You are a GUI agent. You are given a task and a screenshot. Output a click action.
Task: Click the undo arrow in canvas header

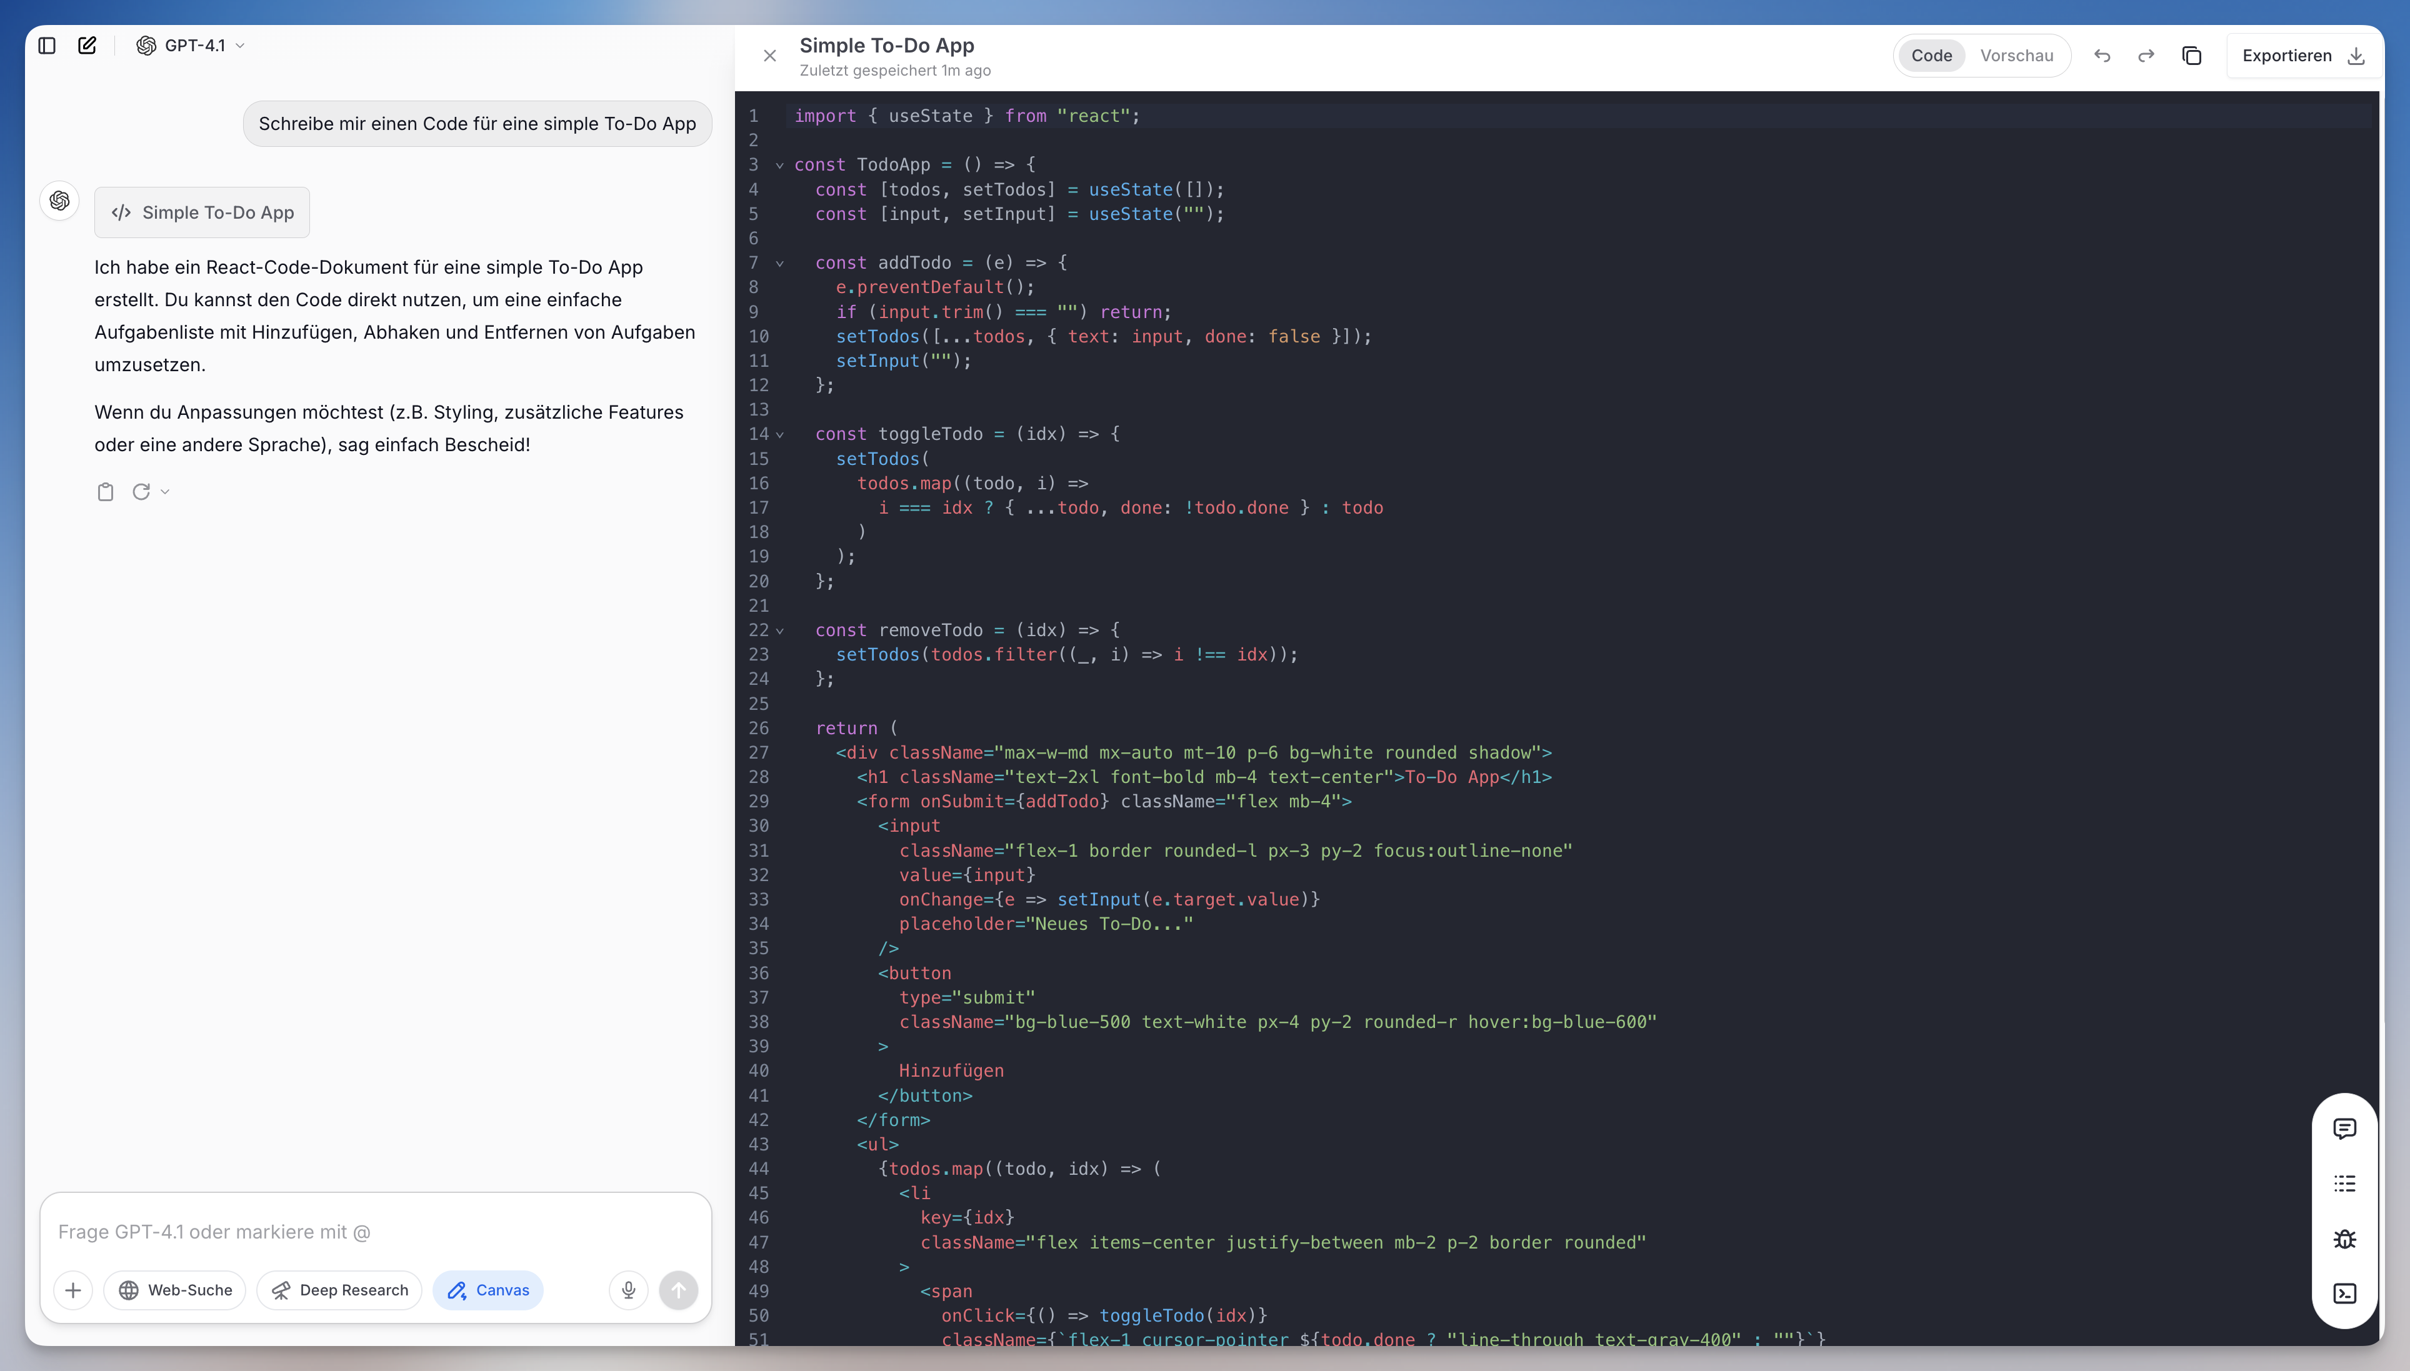2102,56
